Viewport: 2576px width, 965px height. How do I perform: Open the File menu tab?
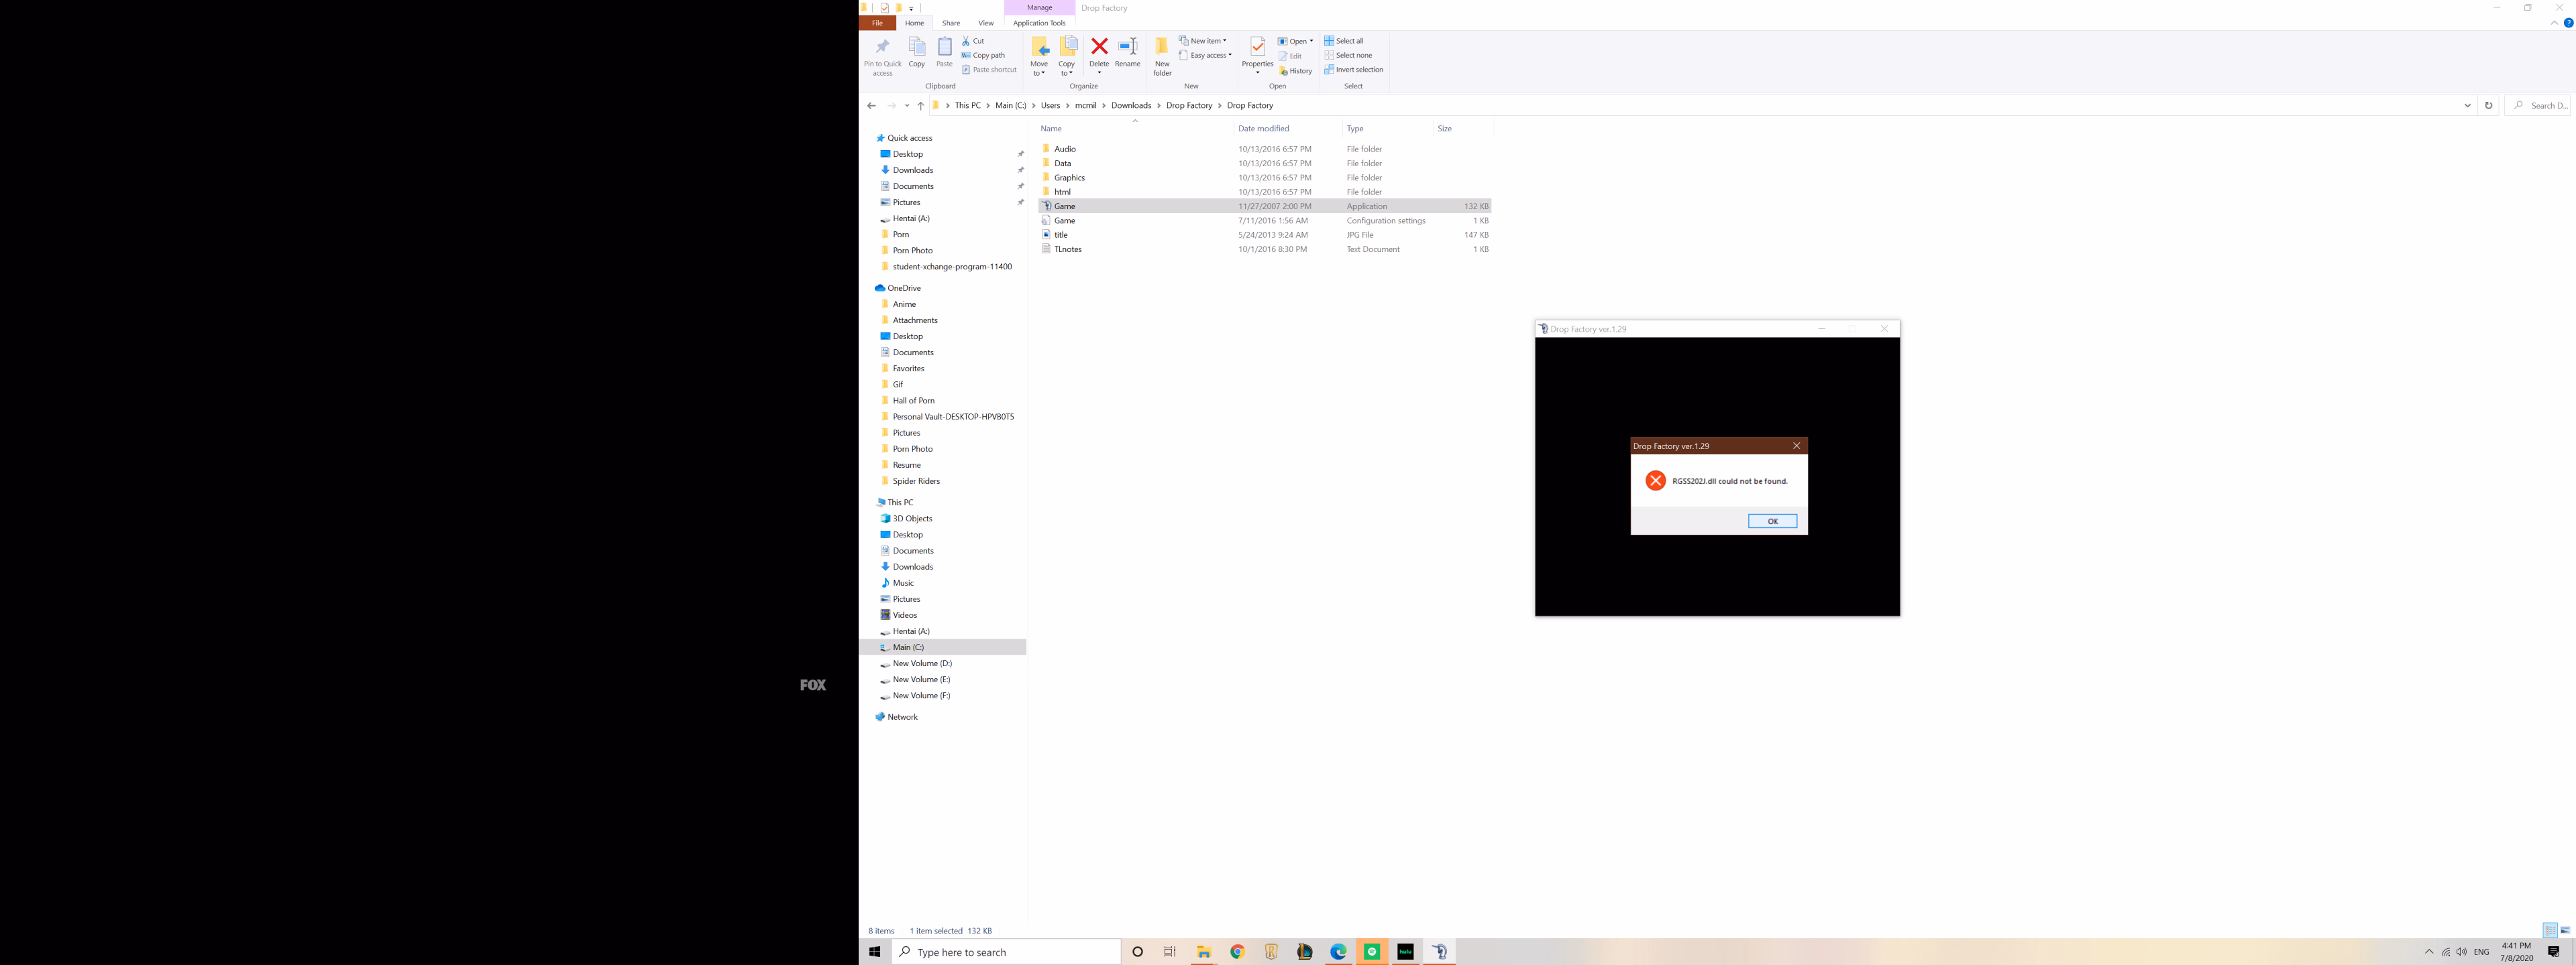point(877,23)
